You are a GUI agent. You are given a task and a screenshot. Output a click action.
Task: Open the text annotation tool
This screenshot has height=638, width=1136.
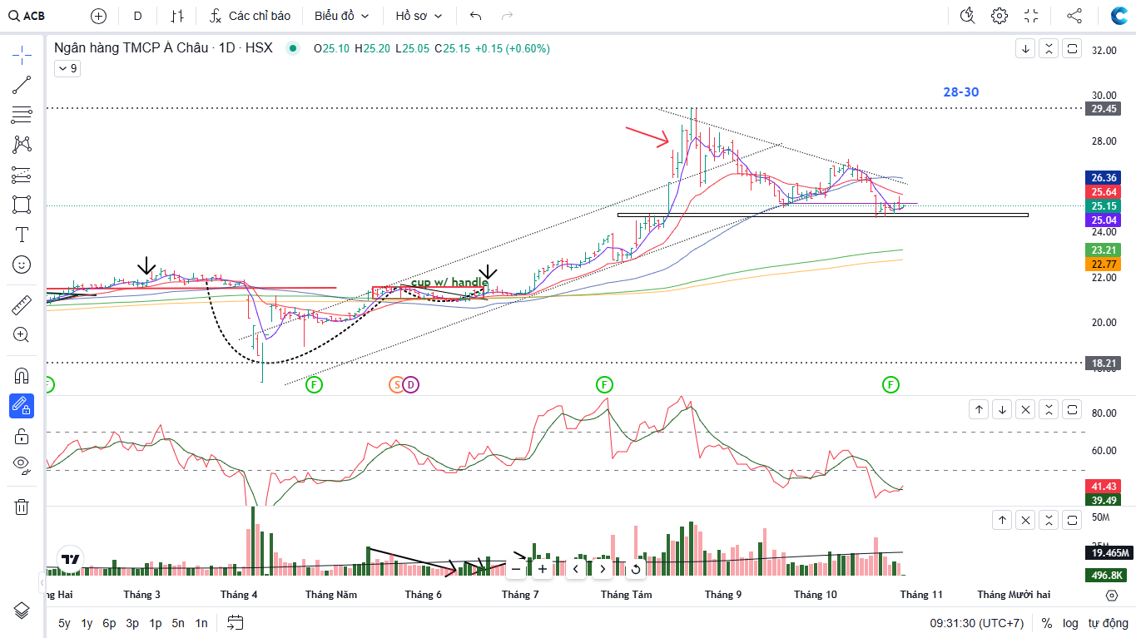[22, 235]
